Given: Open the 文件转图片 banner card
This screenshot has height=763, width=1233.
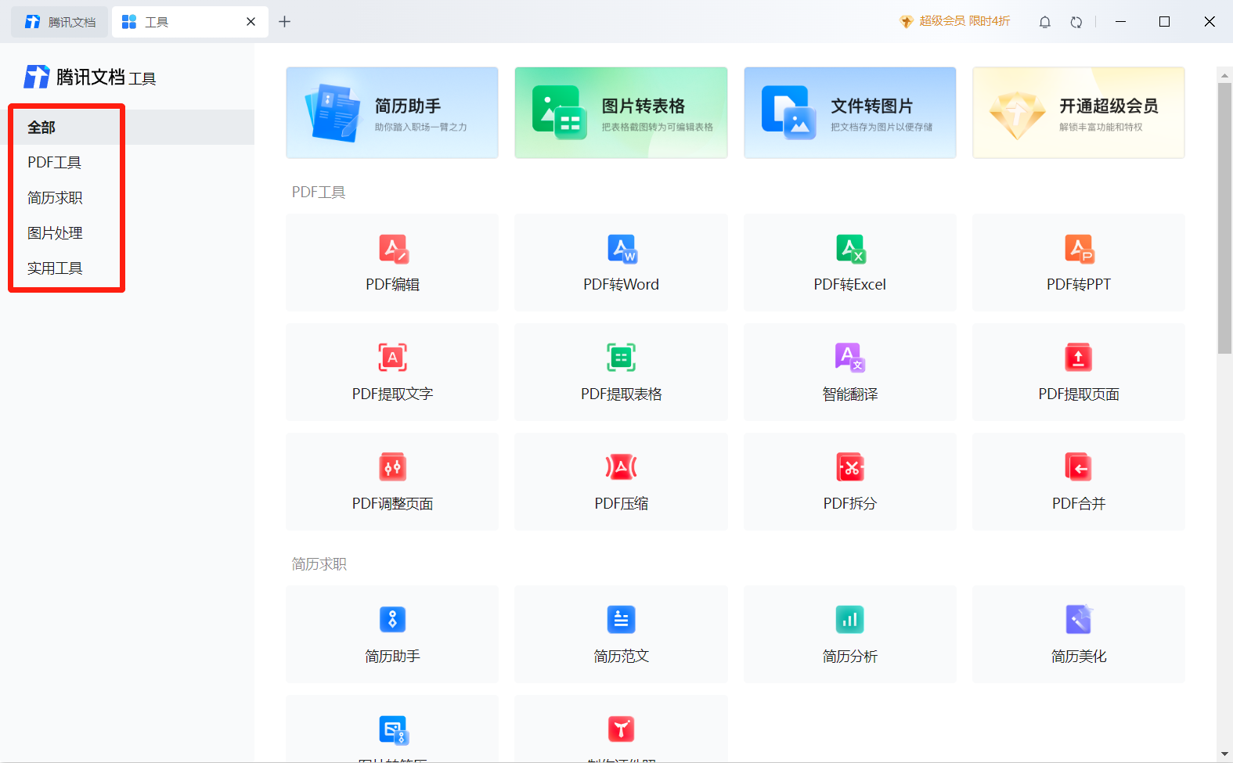Looking at the screenshot, I should 850,113.
